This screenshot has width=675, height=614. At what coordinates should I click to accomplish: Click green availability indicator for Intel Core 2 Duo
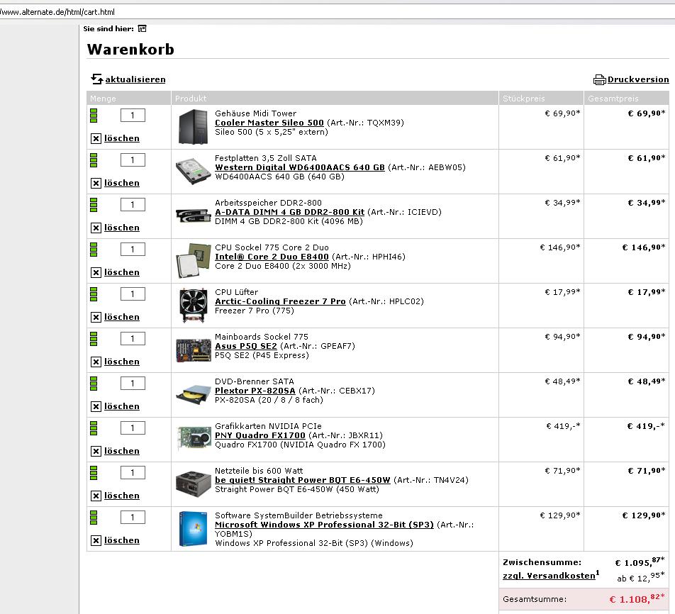(x=94, y=250)
